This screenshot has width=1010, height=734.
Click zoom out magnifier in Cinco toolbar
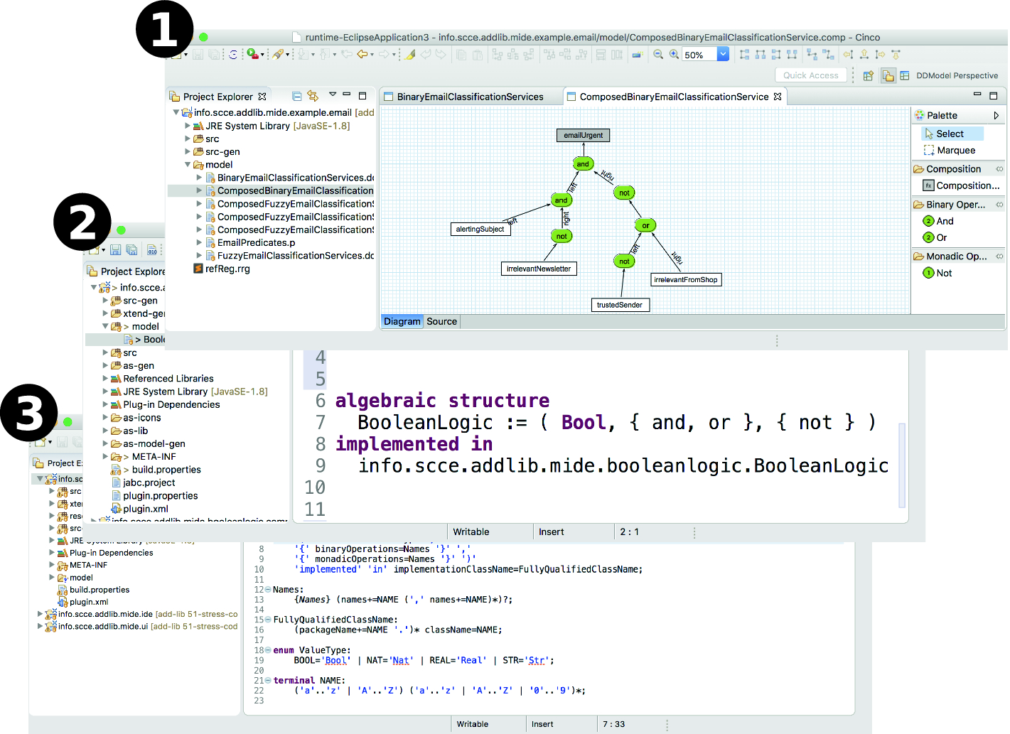tap(658, 55)
